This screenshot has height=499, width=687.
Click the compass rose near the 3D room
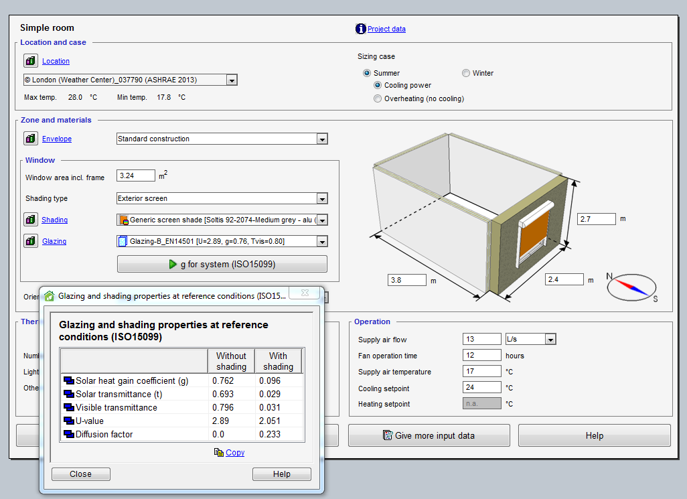[x=630, y=286]
